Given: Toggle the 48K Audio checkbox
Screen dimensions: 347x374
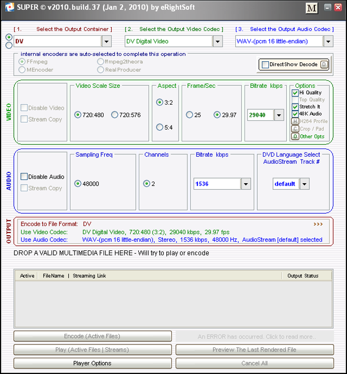Looking at the screenshot, I should point(295,114).
